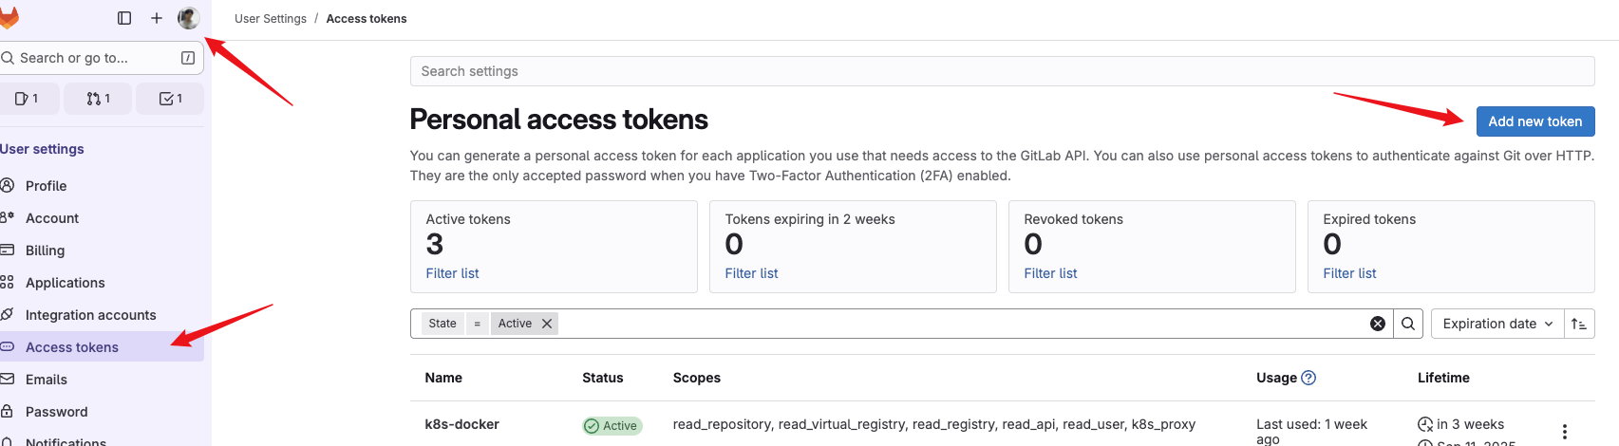1619x446 pixels.
Task: Toggle sort direction button
Action: (x=1579, y=324)
